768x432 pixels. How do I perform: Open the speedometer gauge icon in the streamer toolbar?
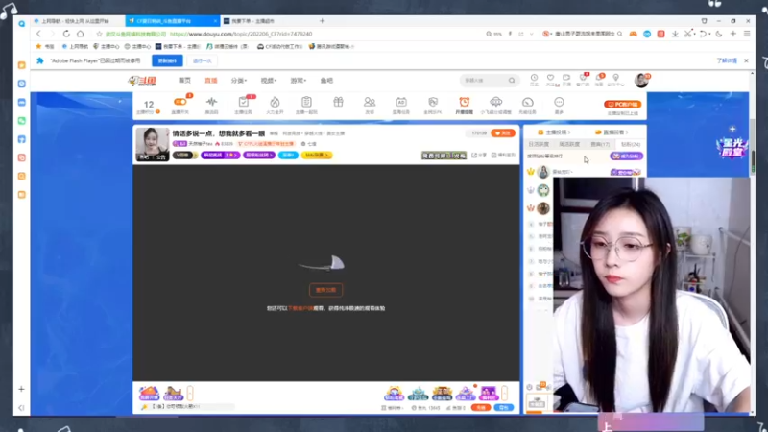coord(527,102)
